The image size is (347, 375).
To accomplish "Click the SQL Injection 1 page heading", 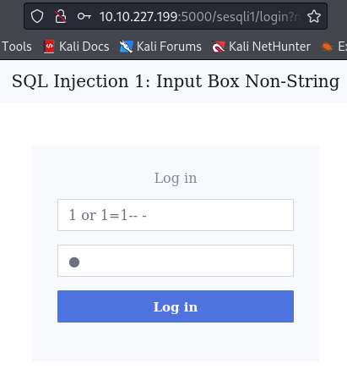I will [x=176, y=81].
